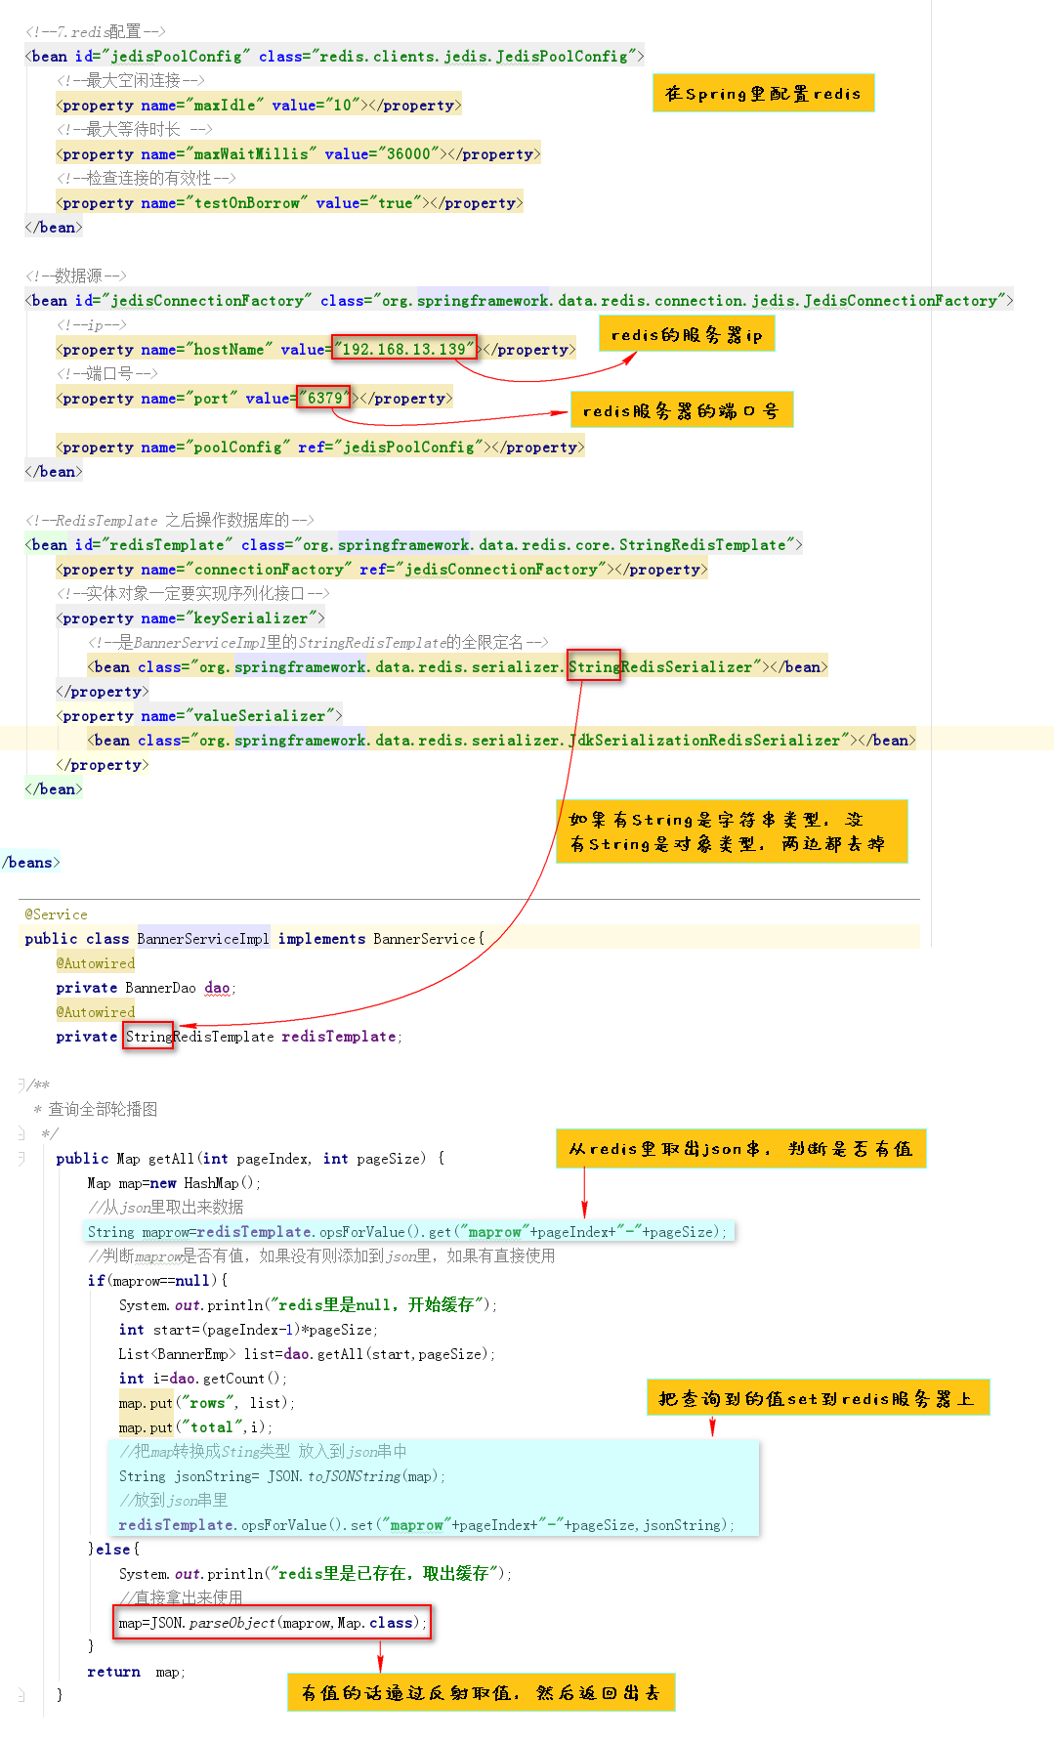Select the connectionFactory property line
The width and height of the screenshot is (1054, 1744).
pos(382,570)
